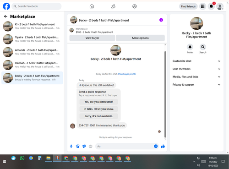The width and height of the screenshot is (229, 169).
Task: Click Becky's avatar beside her message
Action: point(72,126)
